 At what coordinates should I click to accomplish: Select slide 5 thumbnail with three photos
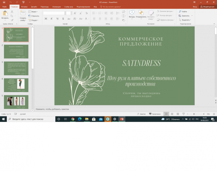coord(16,102)
